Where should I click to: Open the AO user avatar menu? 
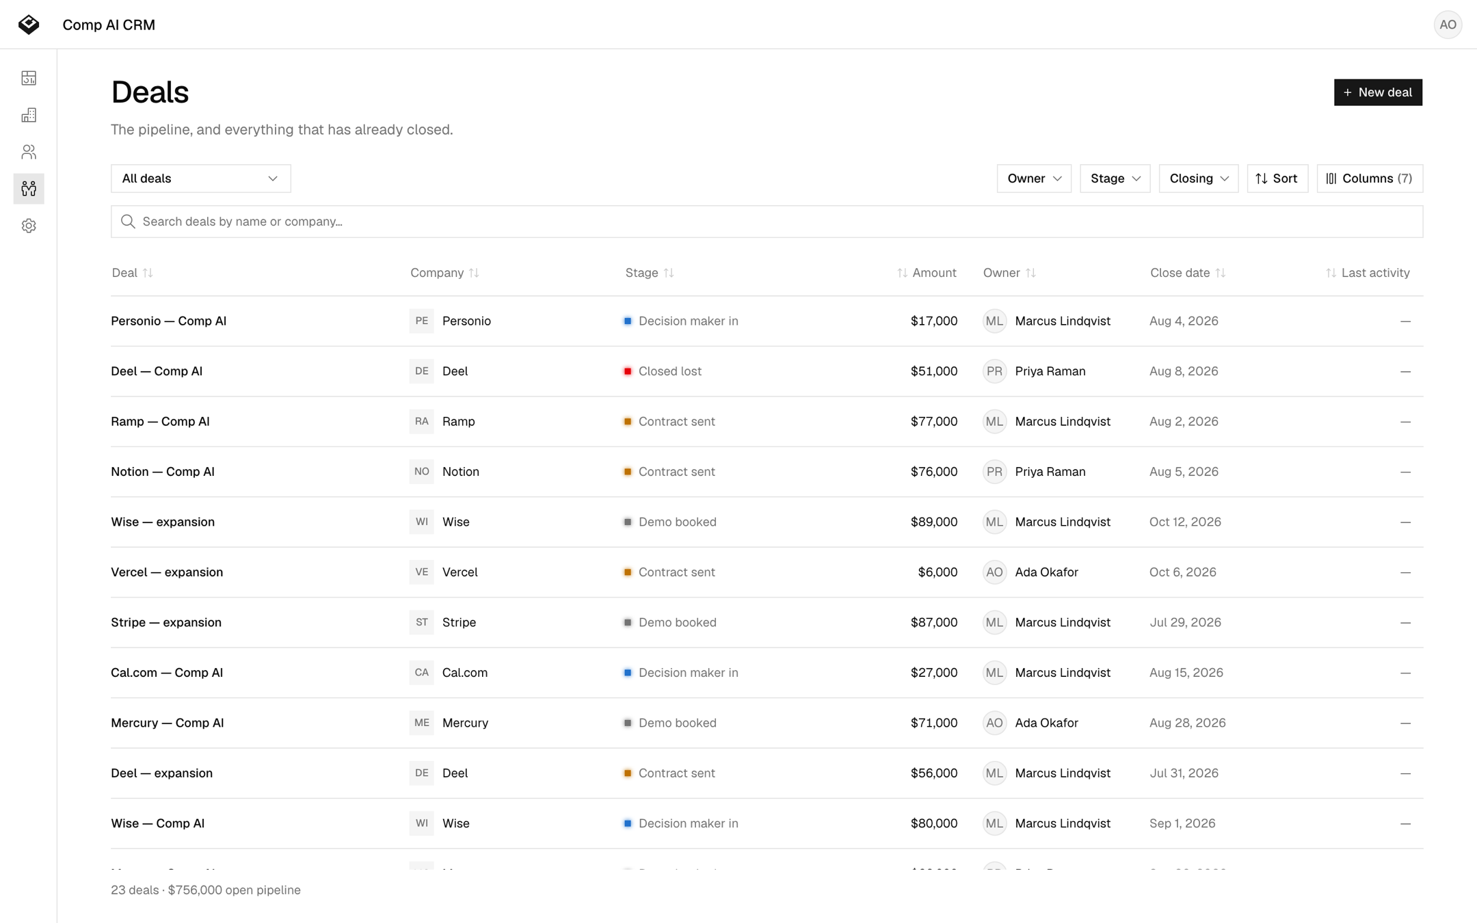pyautogui.click(x=1448, y=25)
